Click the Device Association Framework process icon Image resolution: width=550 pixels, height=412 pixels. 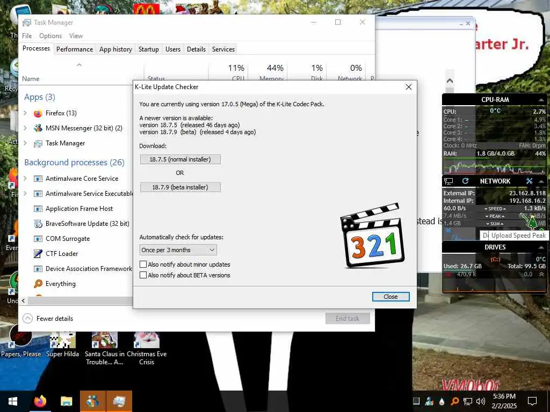coord(38,269)
